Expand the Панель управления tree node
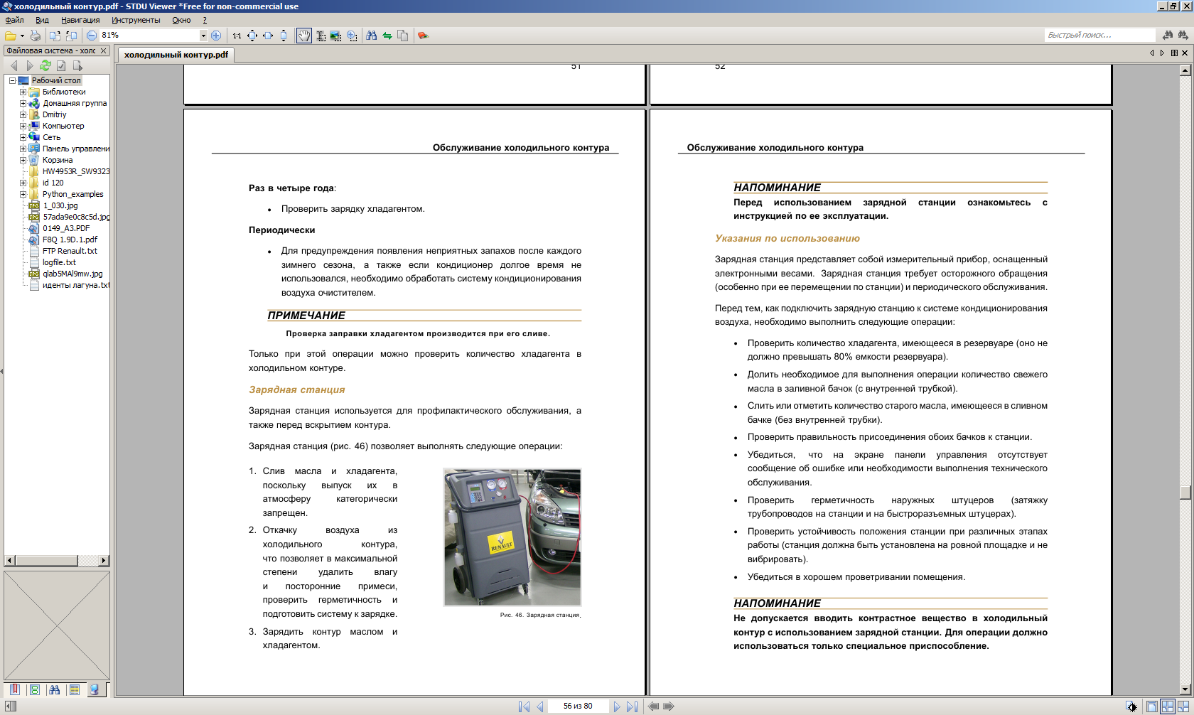This screenshot has height=715, width=1194. click(23, 149)
